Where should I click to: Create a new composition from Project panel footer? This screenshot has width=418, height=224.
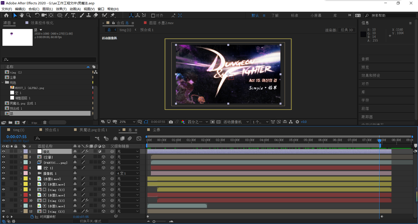17,122
